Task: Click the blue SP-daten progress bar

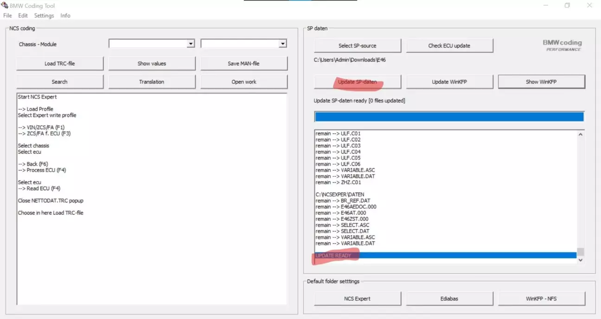Action: (449, 117)
